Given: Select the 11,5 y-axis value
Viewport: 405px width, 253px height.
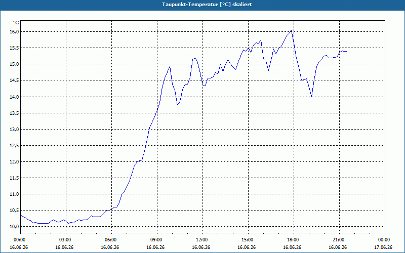Looking at the screenshot, I should click(x=15, y=178).
